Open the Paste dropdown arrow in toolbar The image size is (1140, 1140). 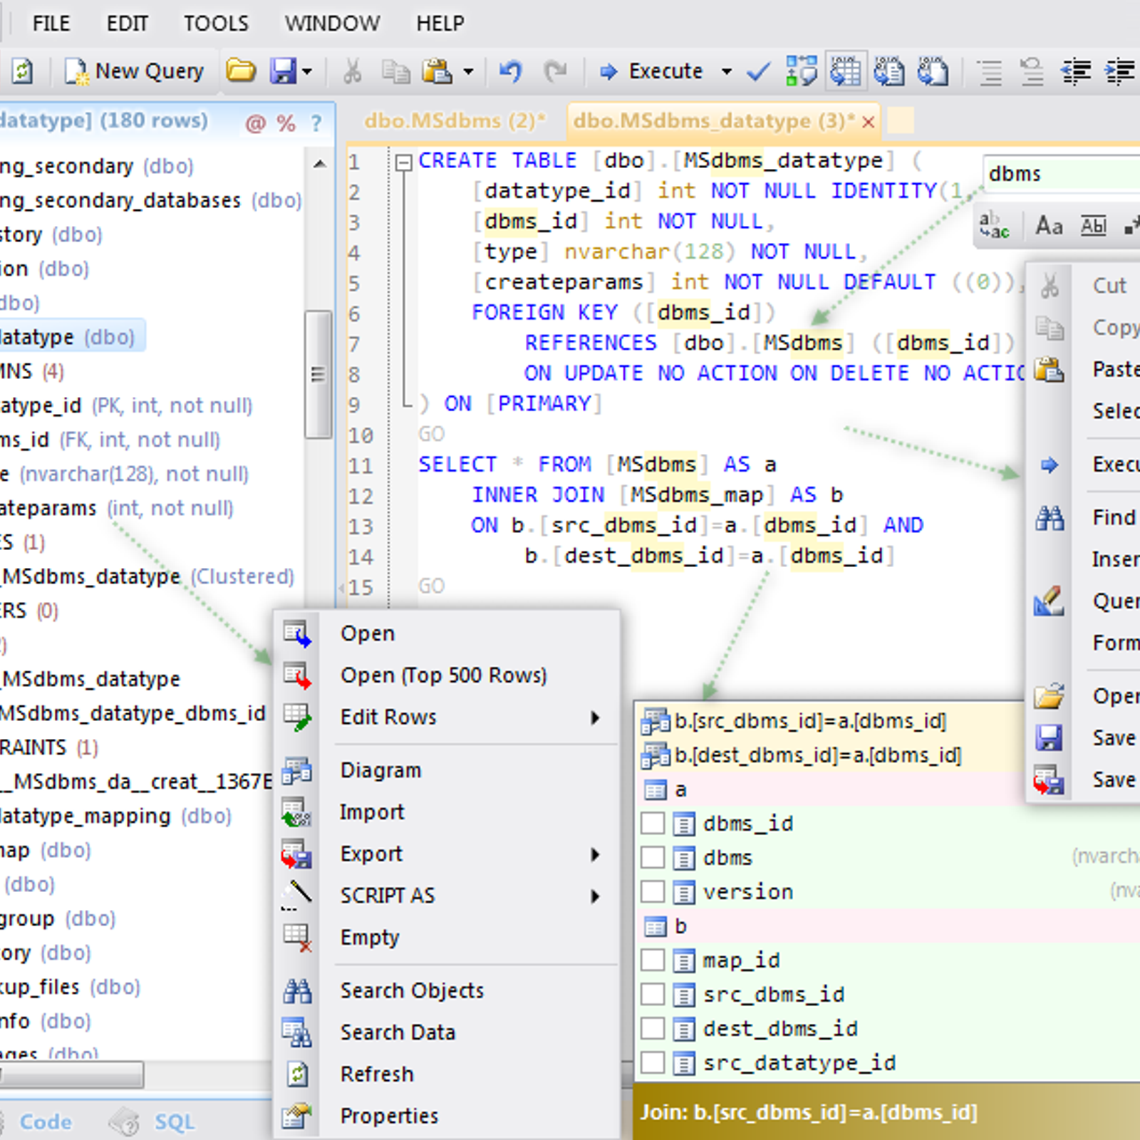point(468,71)
